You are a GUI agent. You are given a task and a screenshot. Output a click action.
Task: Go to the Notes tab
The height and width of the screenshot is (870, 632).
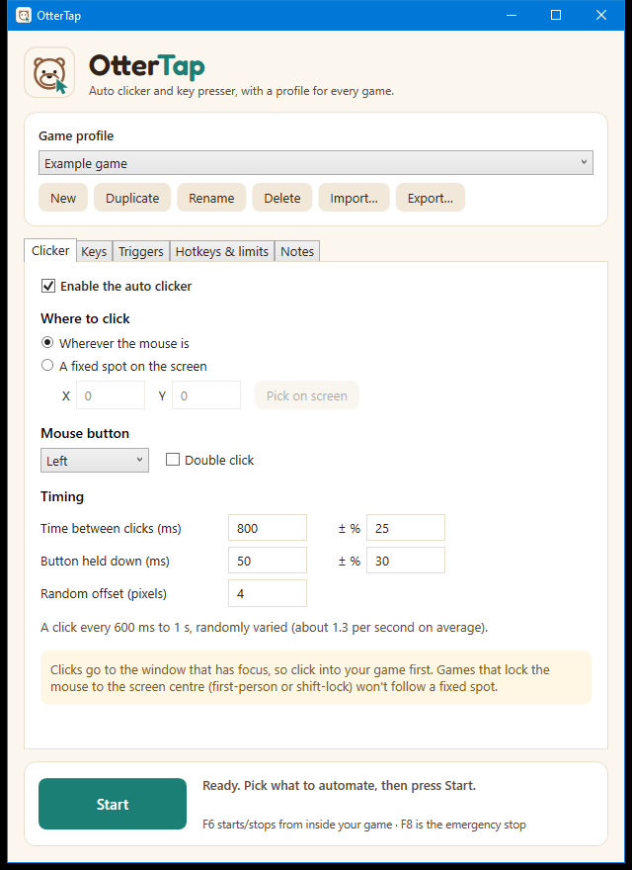[x=297, y=252]
